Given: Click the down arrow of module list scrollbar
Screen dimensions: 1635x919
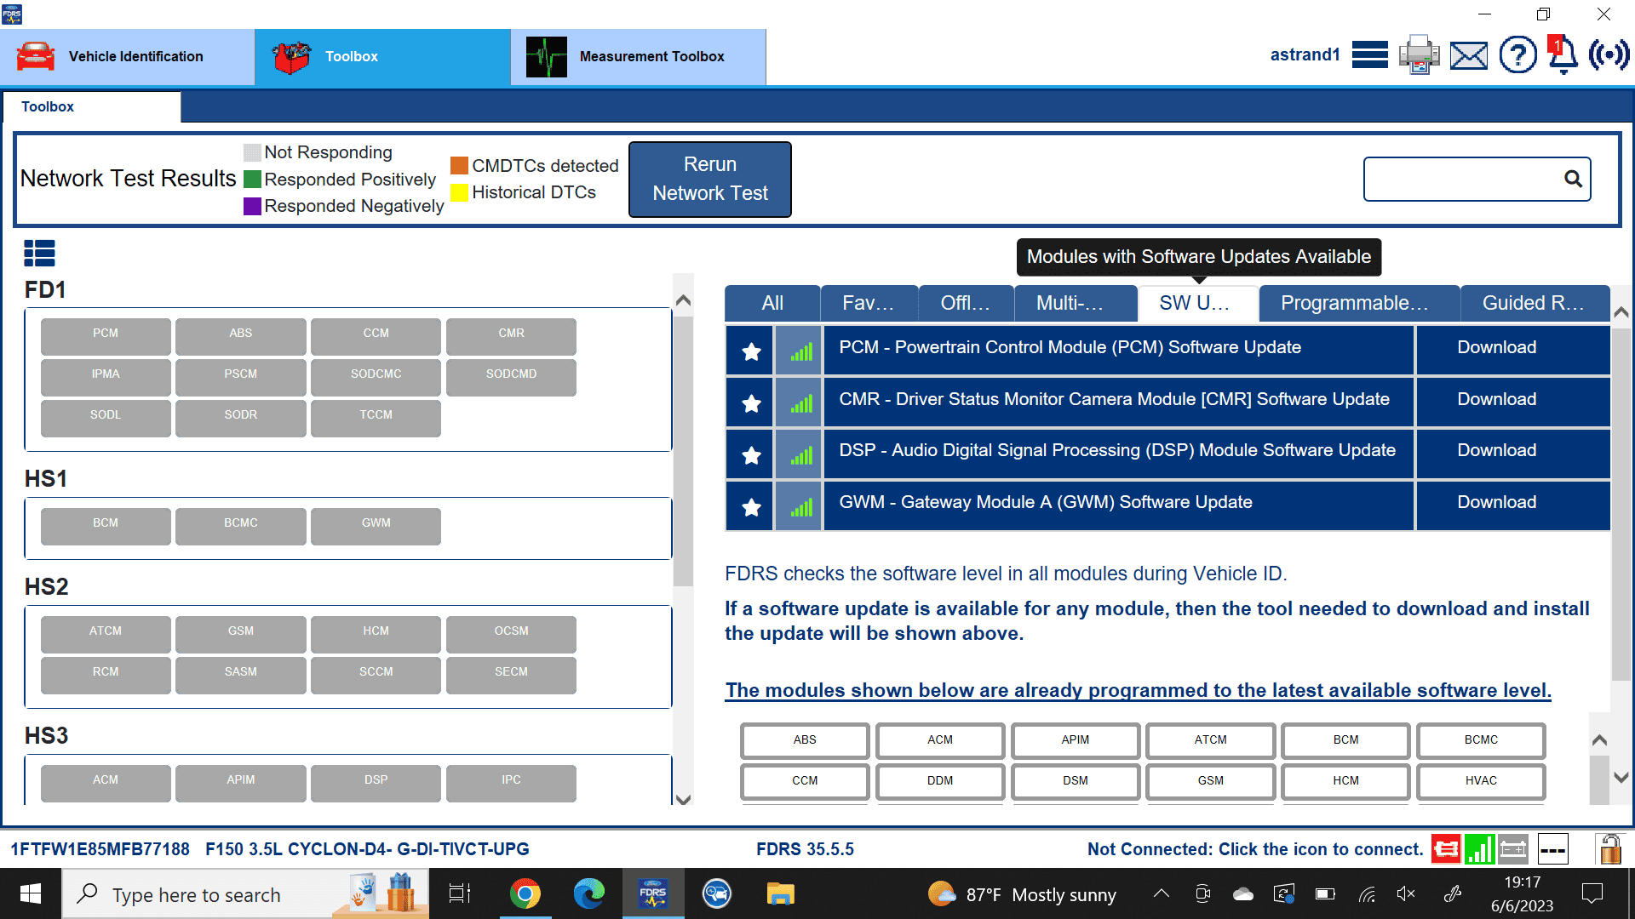Looking at the screenshot, I should [x=683, y=799].
